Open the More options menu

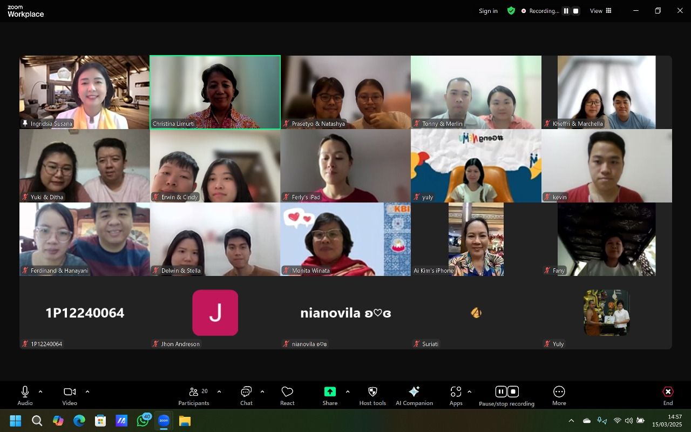559,395
